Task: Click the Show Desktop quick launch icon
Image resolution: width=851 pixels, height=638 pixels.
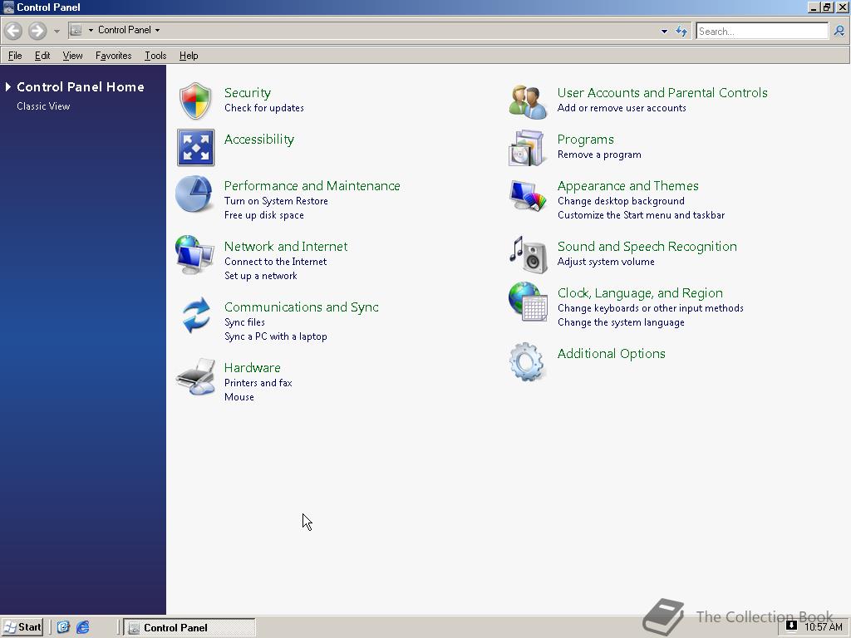Action: pos(63,627)
